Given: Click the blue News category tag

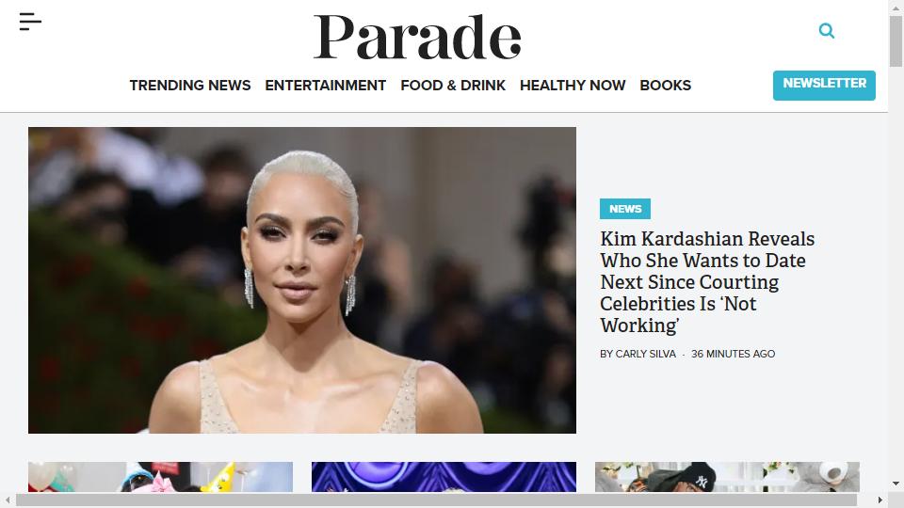Looking at the screenshot, I should pos(625,209).
